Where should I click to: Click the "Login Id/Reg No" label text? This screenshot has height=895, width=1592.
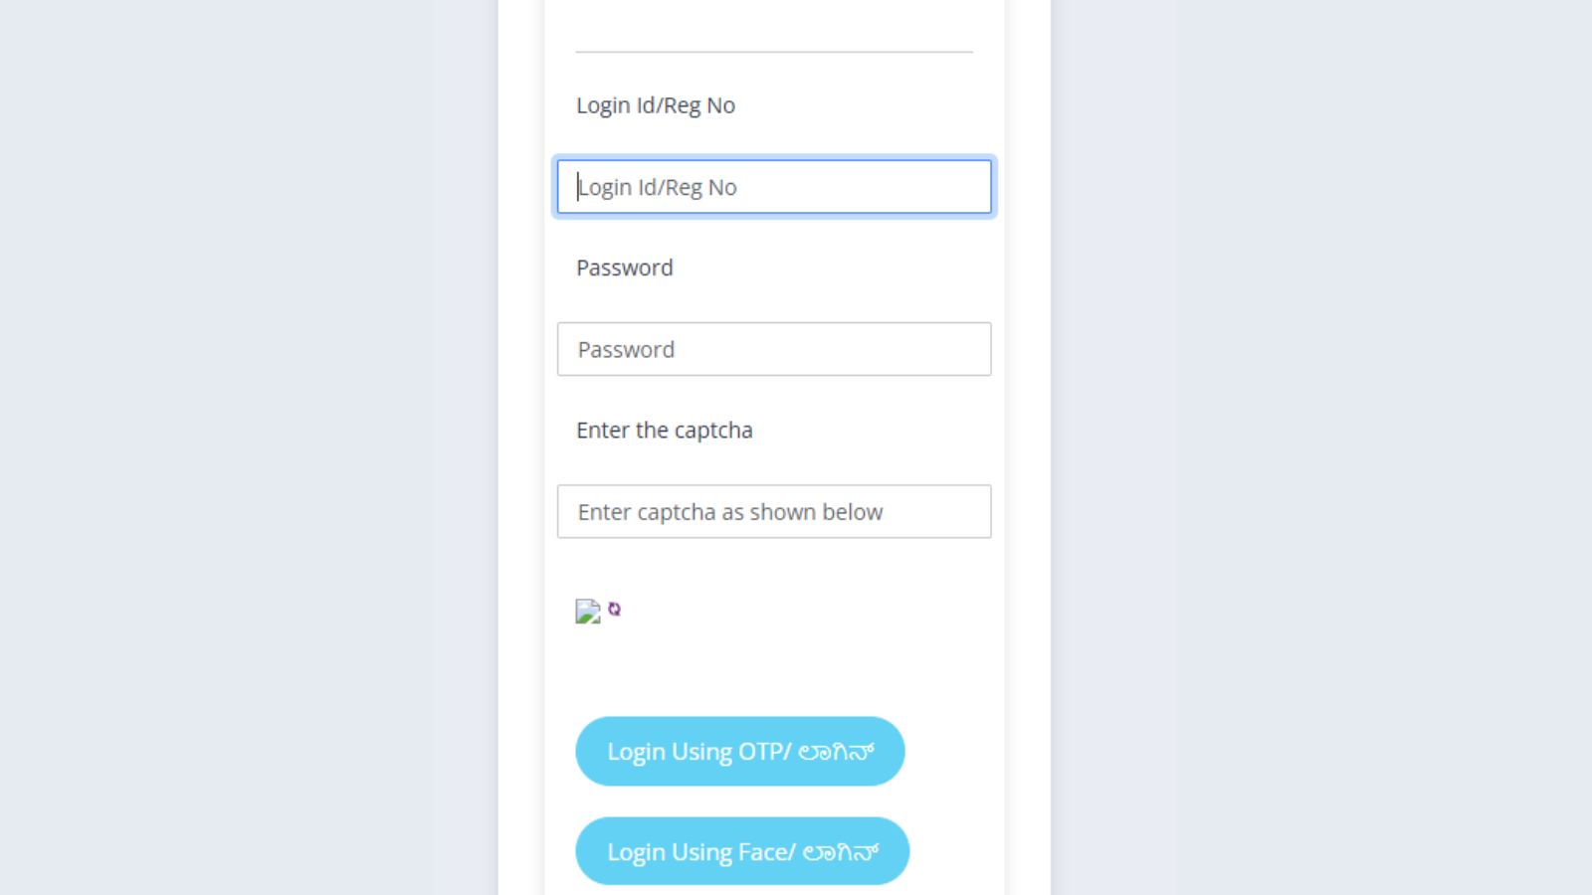pos(656,105)
